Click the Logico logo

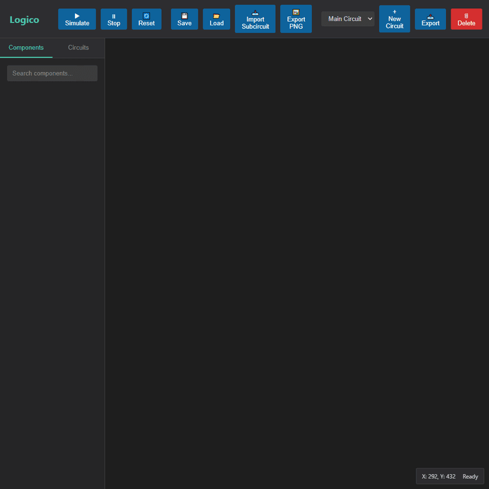[x=24, y=19]
